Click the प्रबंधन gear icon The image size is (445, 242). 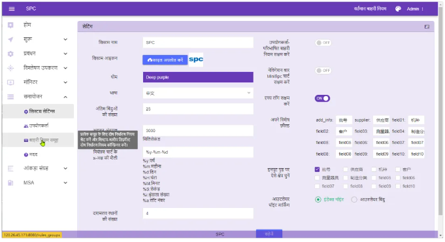pyautogui.click(x=10, y=54)
